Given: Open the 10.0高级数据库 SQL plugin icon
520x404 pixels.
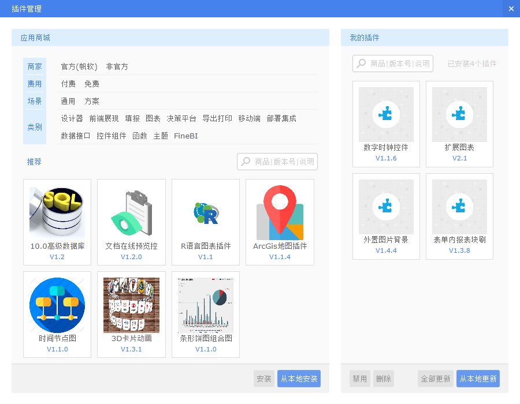Looking at the screenshot, I should [x=57, y=213].
